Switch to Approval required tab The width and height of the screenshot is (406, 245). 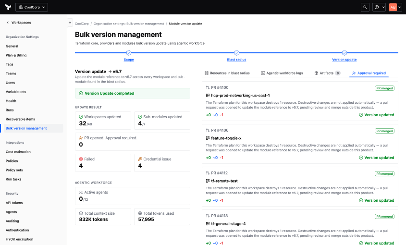click(369, 73)
